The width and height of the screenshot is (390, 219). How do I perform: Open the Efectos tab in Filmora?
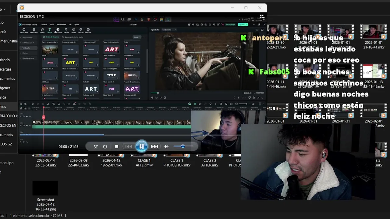66,30
